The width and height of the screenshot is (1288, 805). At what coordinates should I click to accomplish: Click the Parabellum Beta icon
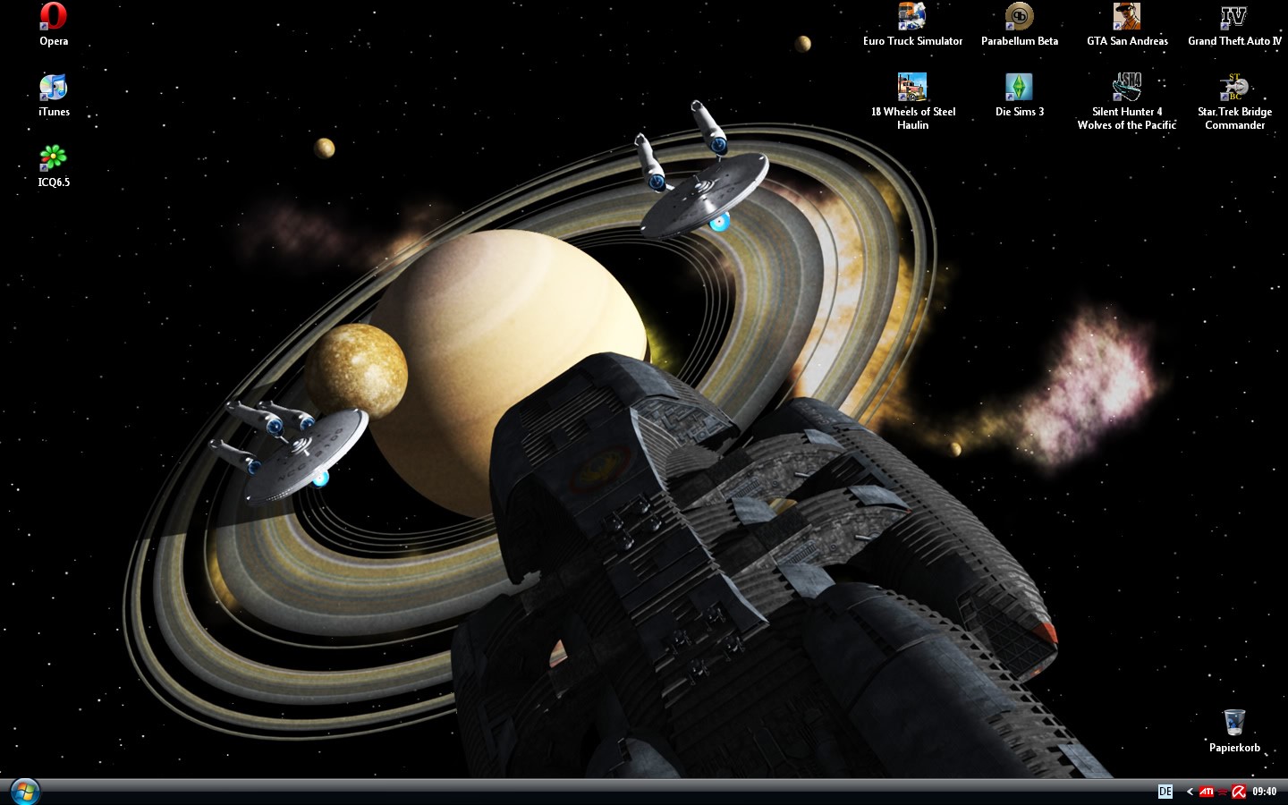1019,17
